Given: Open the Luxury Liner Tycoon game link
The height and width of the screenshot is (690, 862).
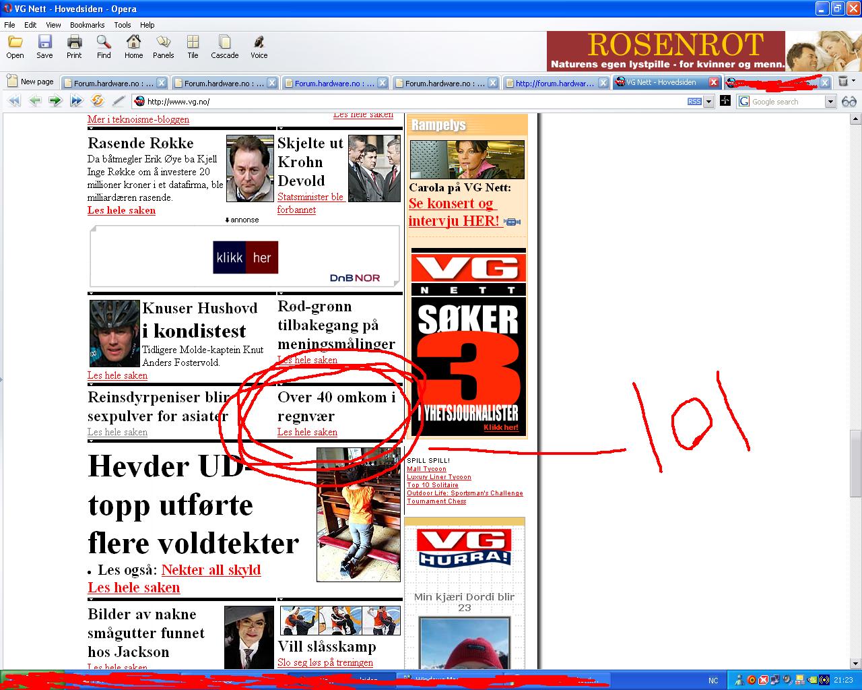Looking at the screenshot, I should coord(439,477).
